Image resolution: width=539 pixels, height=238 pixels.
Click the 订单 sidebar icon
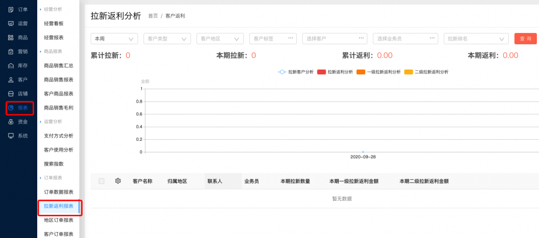pos(11,9)
